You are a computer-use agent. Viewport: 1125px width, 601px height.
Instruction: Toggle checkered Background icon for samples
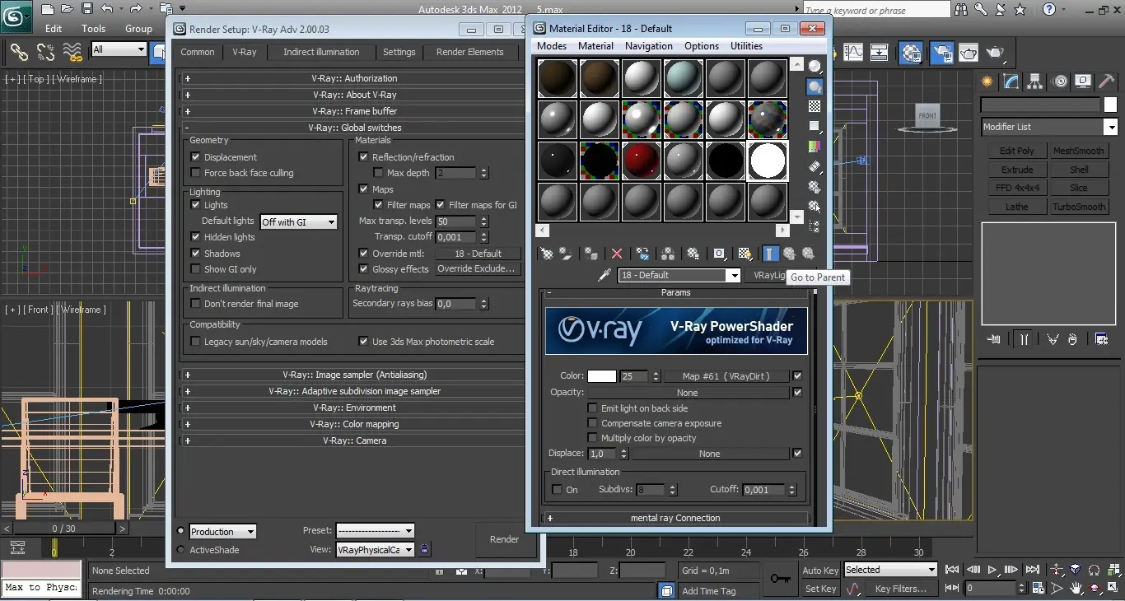click(x=815, y=106)
